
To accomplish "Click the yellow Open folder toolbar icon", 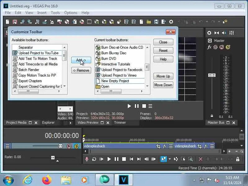I will click(x=149, y=22).
